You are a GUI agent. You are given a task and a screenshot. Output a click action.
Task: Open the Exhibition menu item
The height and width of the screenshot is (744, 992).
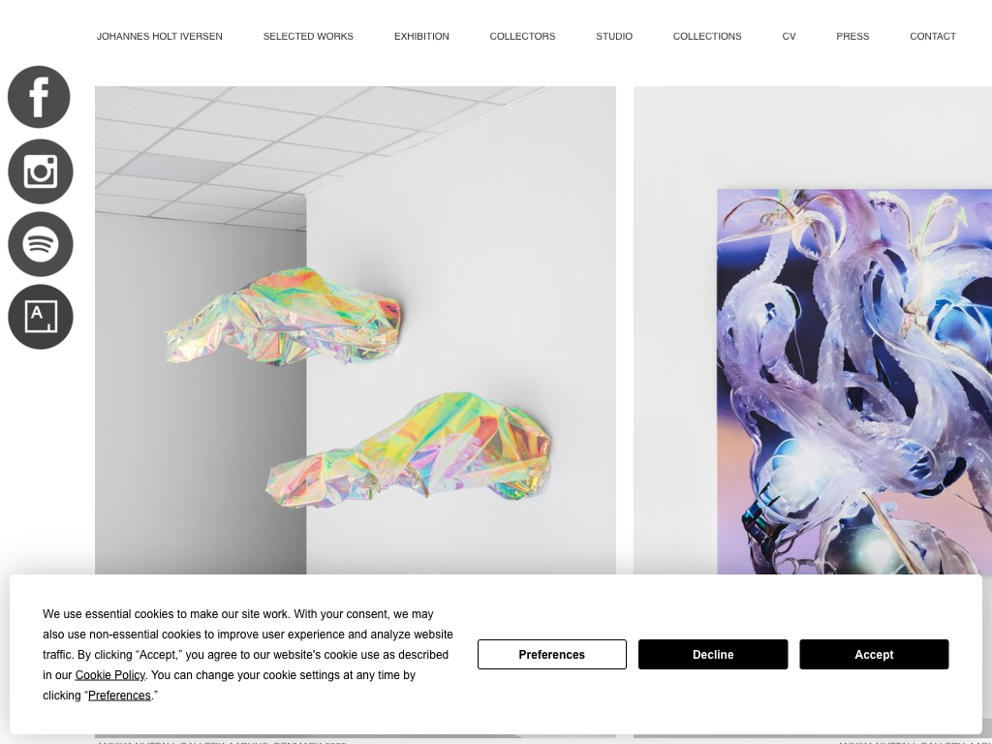tap(421, 37)
